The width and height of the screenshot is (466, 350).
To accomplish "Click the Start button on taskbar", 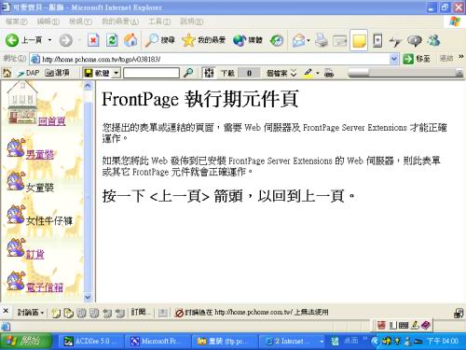I will click(x=26, y=342).
